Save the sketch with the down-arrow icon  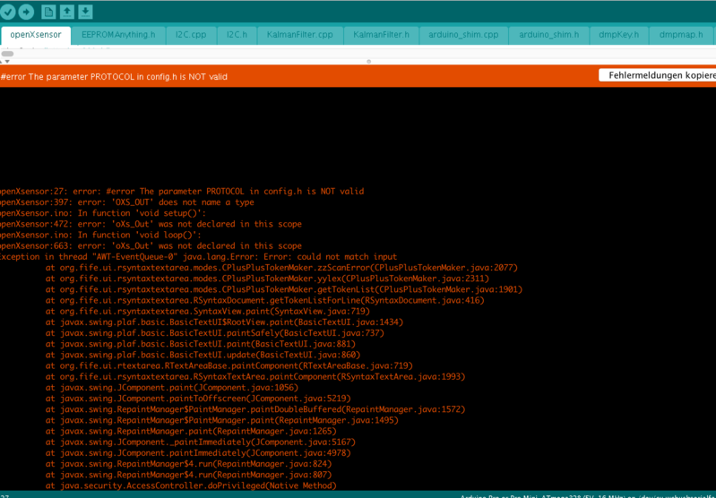click(x=85, y=12)
